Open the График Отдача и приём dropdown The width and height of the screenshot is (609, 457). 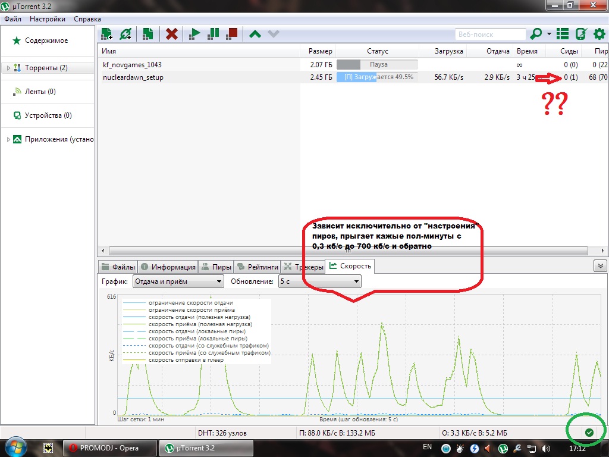coord(178,281)
